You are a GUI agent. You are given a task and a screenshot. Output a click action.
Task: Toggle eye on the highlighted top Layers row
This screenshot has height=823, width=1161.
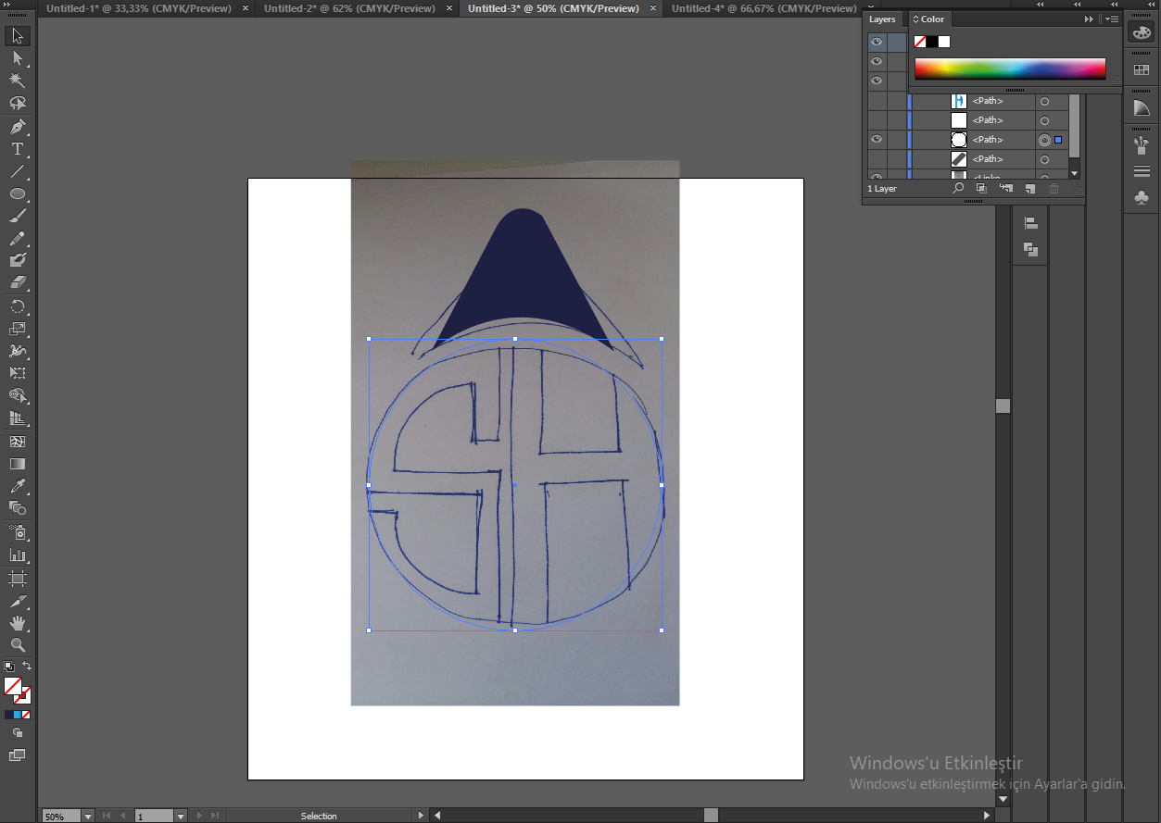click(876, 42)
